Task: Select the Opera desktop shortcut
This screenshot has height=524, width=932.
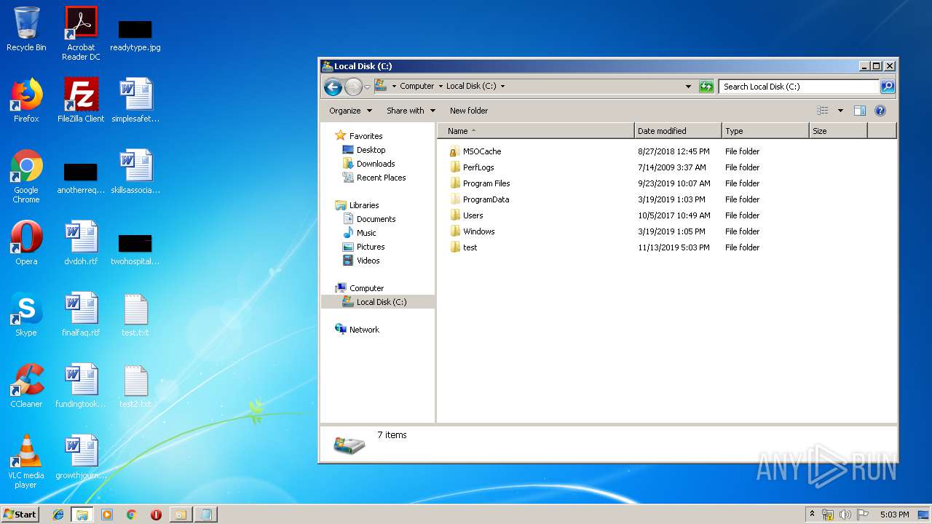Action: tap(26, 243)
